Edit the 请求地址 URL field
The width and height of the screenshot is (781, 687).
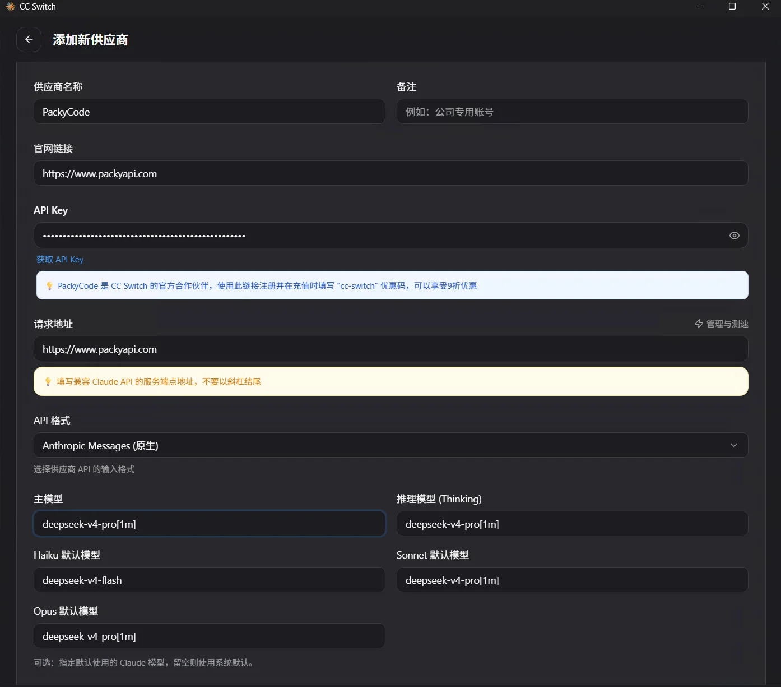click(390, 349)
